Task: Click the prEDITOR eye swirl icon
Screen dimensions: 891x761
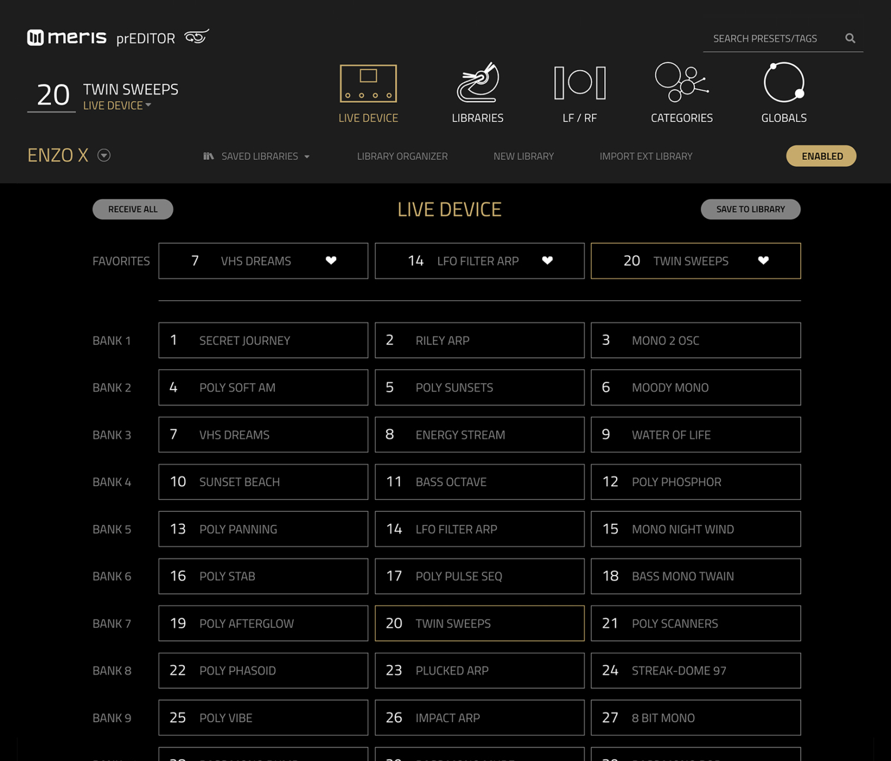Action: [197, 37]
